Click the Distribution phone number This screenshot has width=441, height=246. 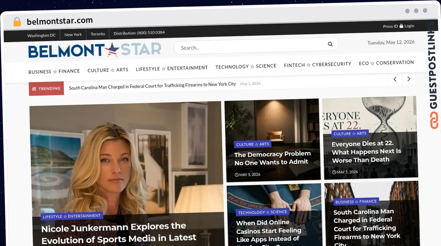tap(139, 33)
